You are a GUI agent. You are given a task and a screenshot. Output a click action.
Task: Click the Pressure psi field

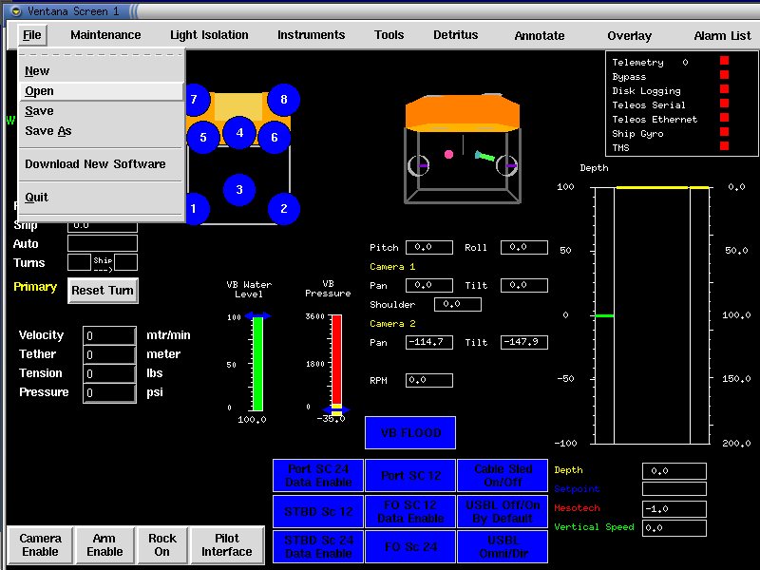109,392
